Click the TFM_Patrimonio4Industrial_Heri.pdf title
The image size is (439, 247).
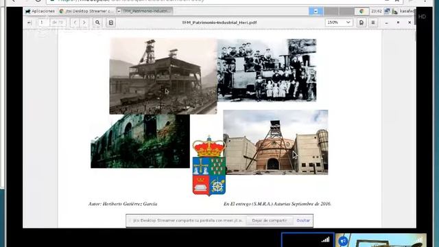click(x=219, y=23)
